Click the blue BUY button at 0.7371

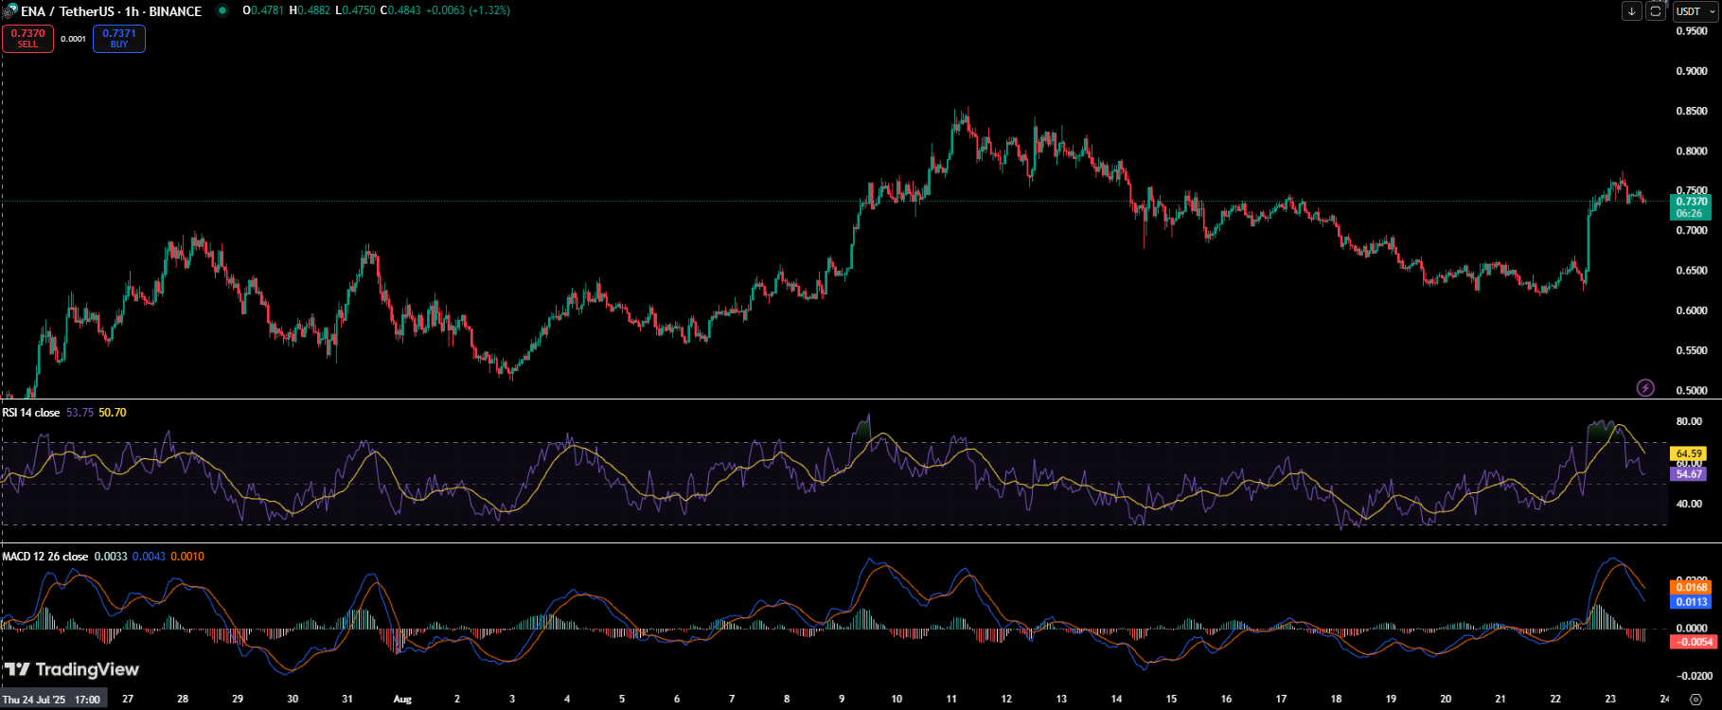[x=119, y=39]
